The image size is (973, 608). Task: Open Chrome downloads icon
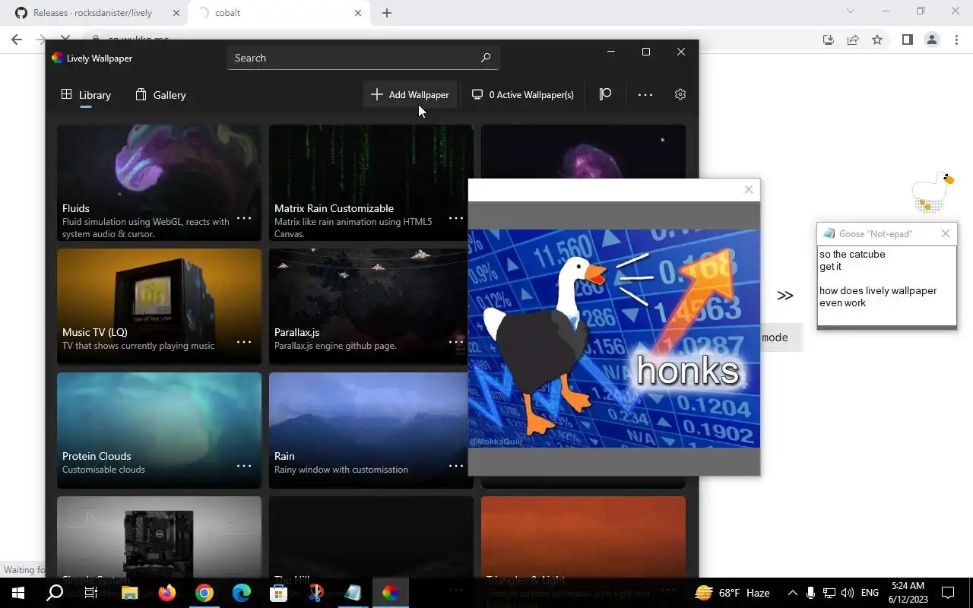coord(829,40)
